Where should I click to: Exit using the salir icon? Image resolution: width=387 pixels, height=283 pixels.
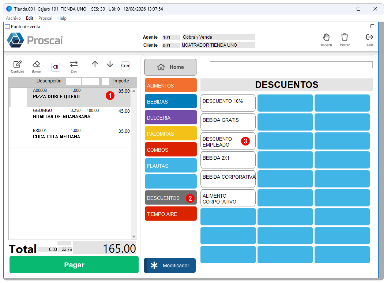click(x=369, y=37)
